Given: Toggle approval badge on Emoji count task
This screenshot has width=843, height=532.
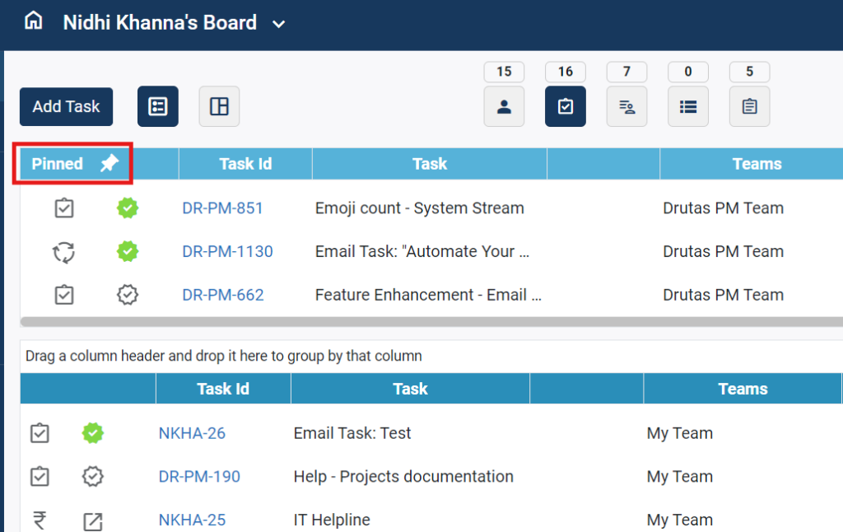Looking at the screenshot, I should coord(128,208).
